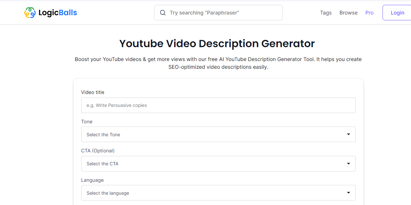The height and width of the screenshot is (205, 411).
Task: Focus the "Try searching Paraphraser" search box
Action: [x=218, y=13]
